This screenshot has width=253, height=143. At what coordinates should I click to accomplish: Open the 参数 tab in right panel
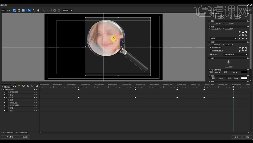click(209, 10)
